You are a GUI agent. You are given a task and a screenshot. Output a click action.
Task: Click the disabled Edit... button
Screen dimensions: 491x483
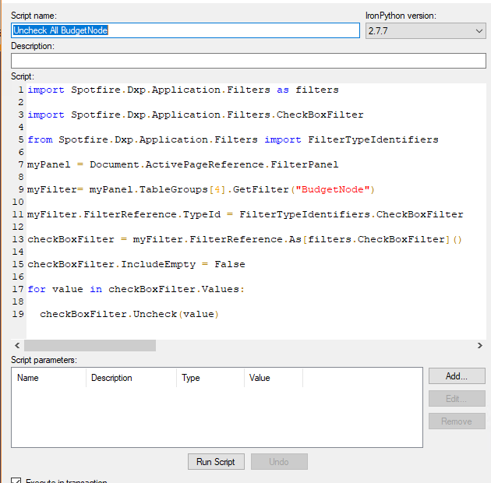[x=457, y=399]
